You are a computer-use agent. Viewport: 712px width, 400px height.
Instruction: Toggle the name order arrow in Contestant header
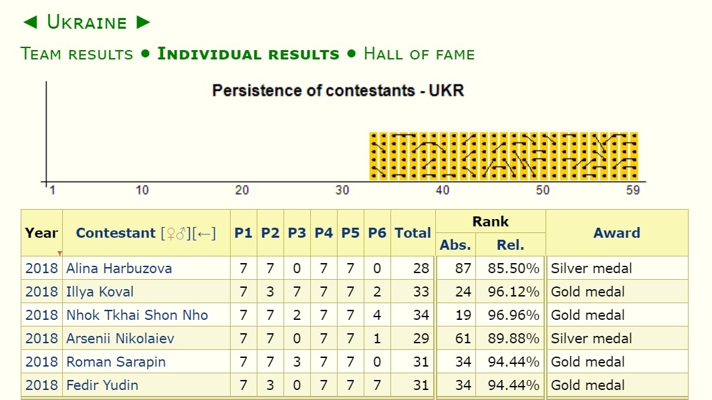[205, 233]
